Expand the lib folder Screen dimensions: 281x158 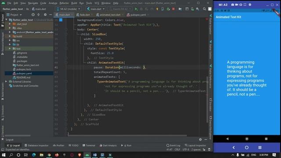10,44
